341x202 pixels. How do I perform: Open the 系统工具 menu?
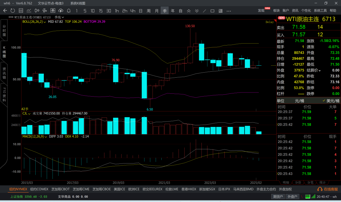tap(320, 11)
